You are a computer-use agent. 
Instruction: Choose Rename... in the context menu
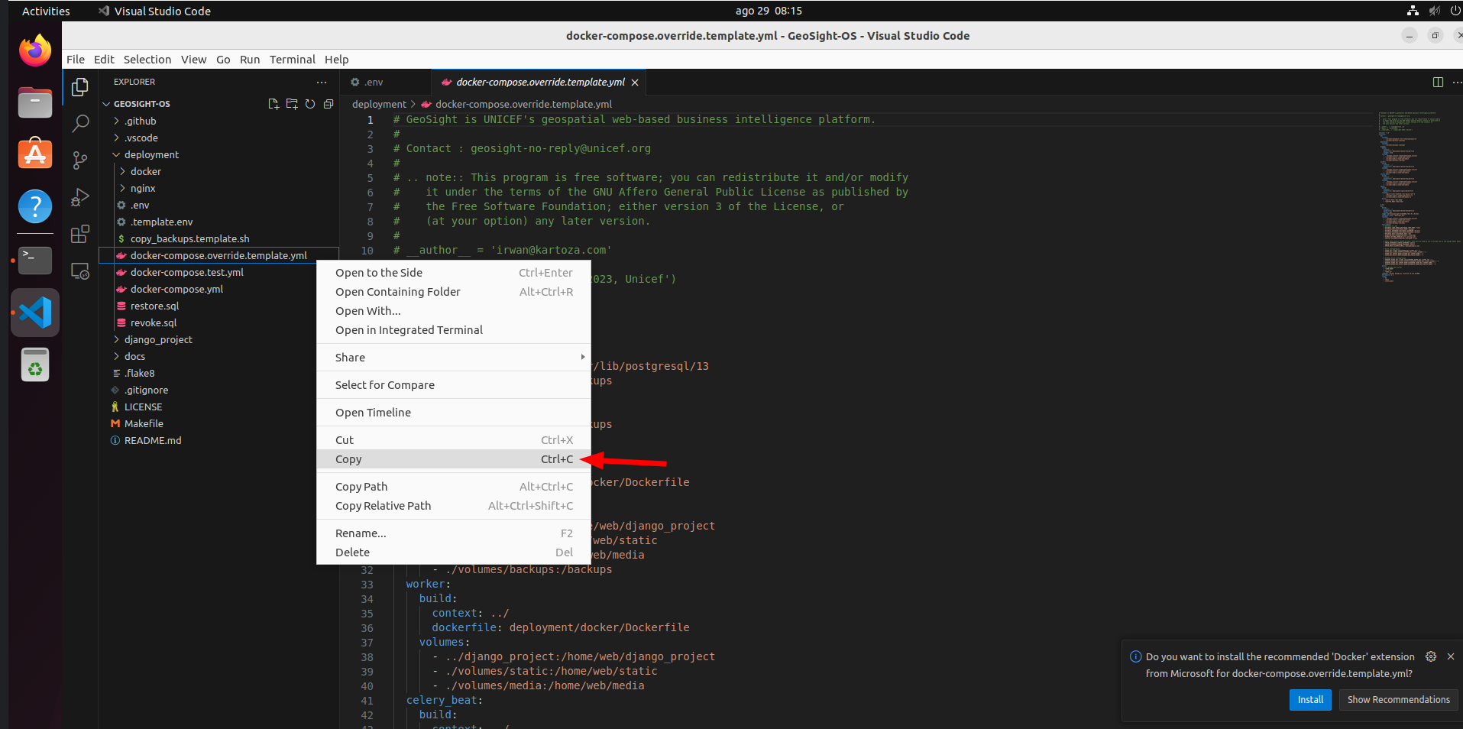coord(454,533)
